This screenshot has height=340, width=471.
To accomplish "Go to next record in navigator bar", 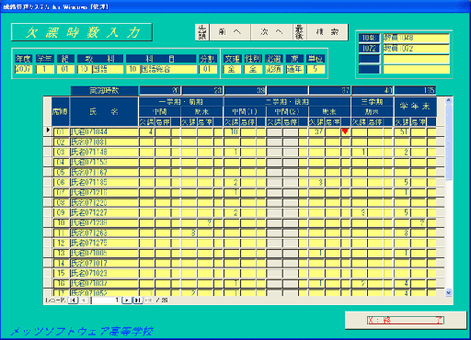I will 127,300.
